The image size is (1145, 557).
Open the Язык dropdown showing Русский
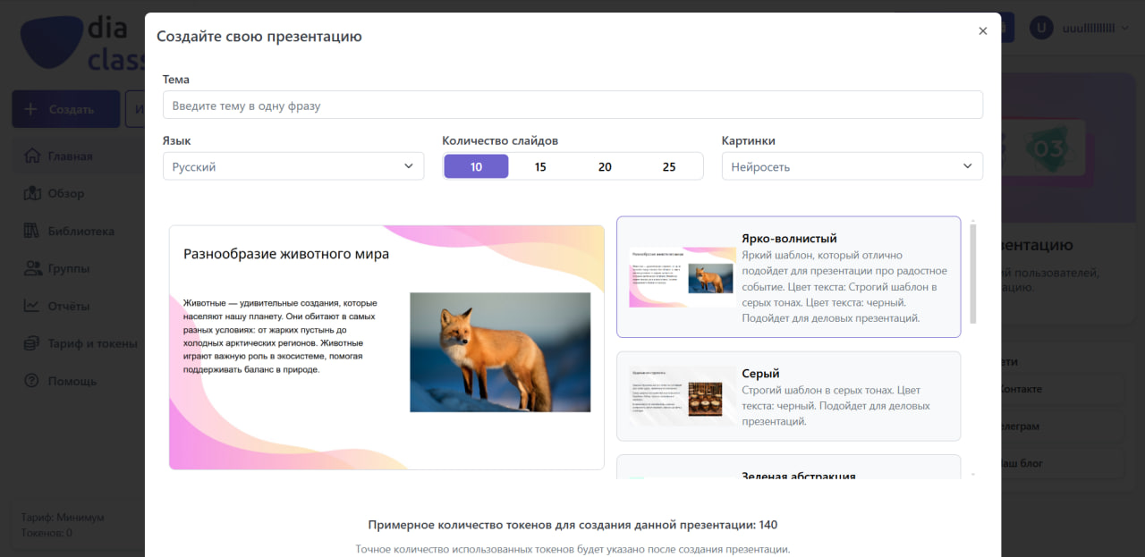[x=293, y=166]
